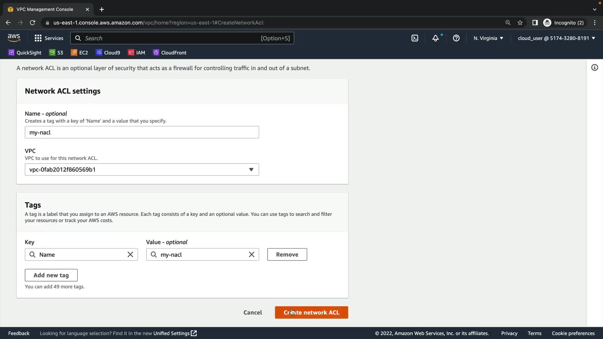603x339 pixels.
Task: Open the Services grid menu
Action: click(49, 38)
